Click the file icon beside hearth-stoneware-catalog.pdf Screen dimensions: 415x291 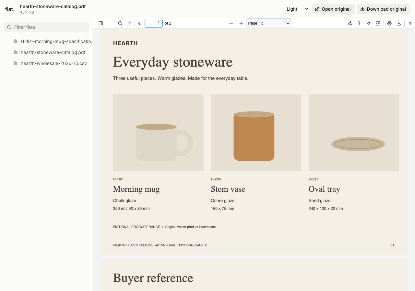click(15, 52)
